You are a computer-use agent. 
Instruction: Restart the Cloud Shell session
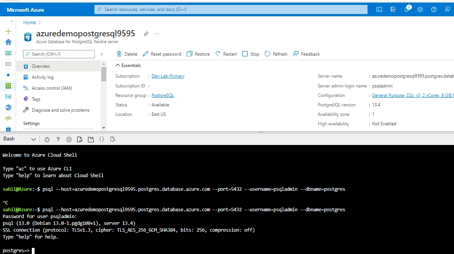47,139
